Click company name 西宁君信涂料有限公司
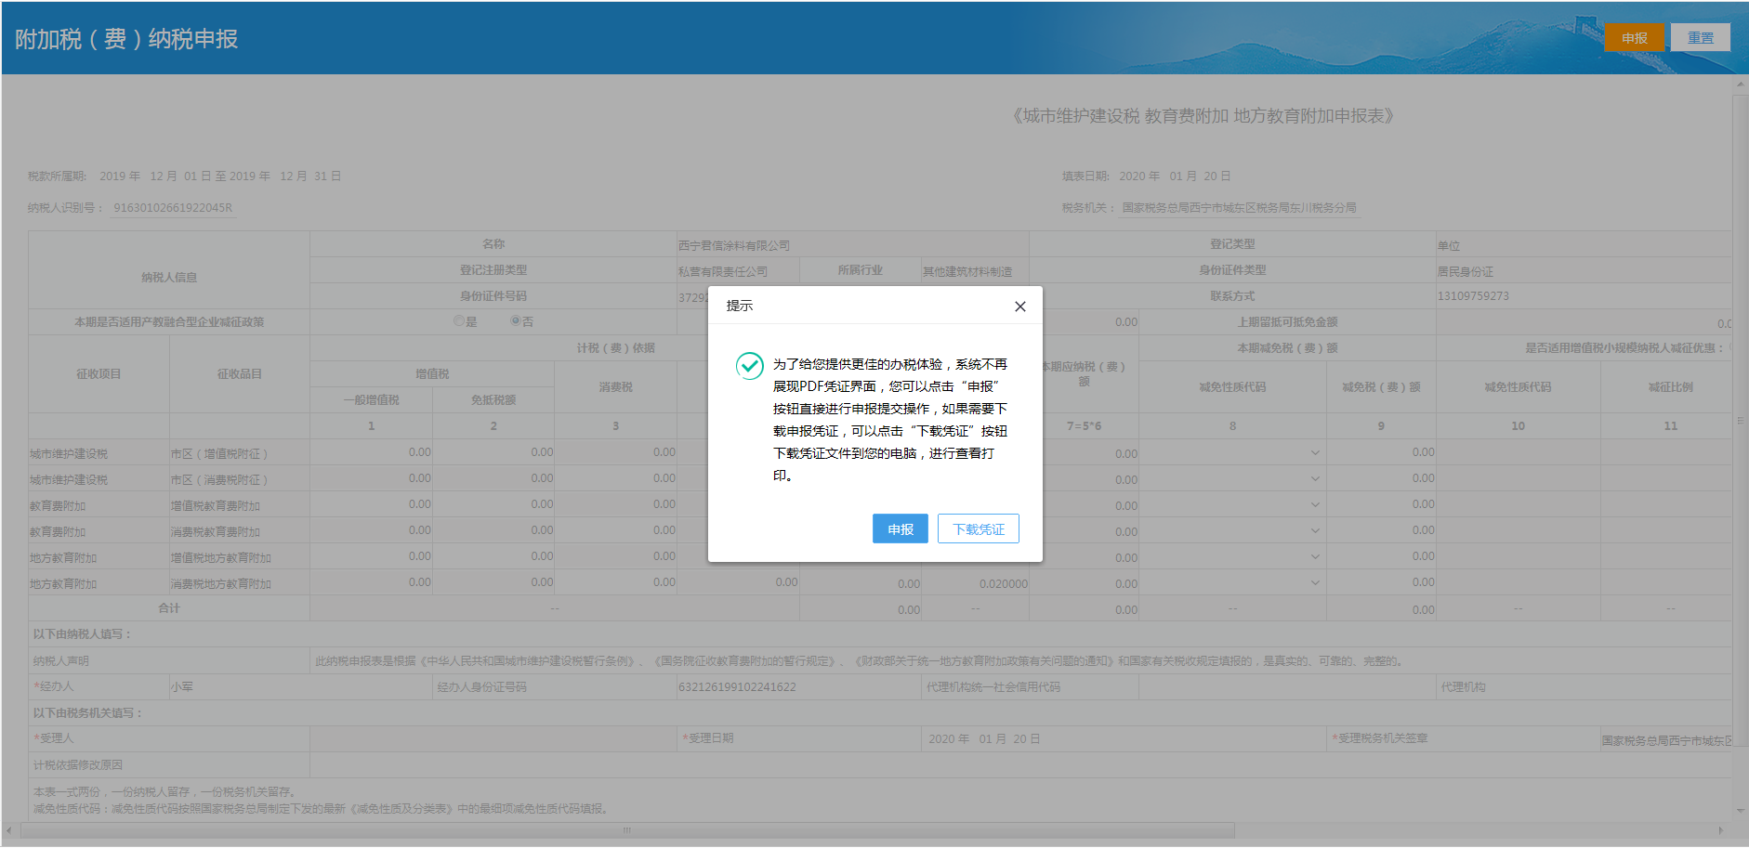1749x848 pixels. click(734, 245)
